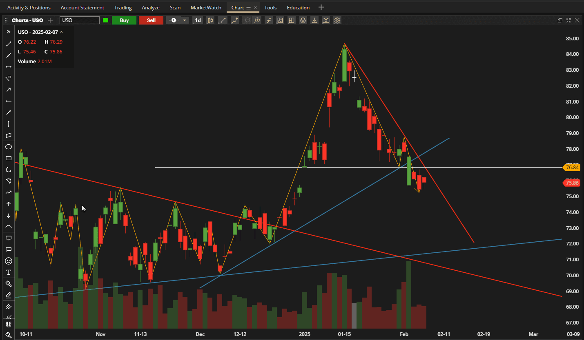The width and height of the screenshot is (584, 340).
Task: Open the Account Statement tab
Action: (82, 7)
